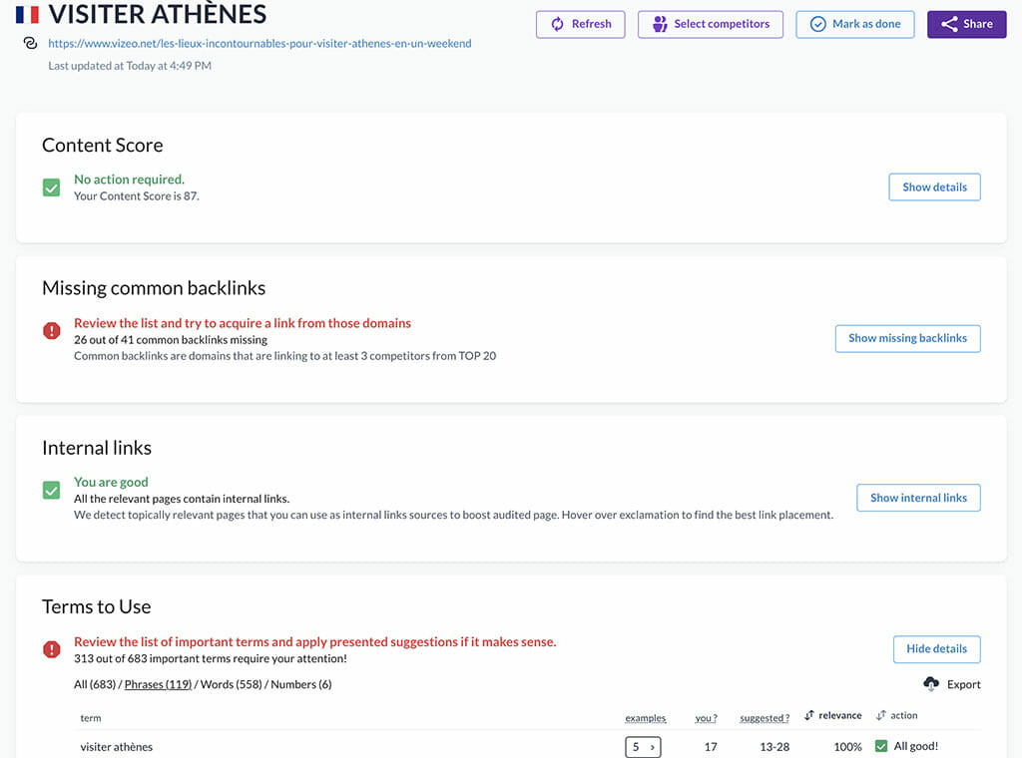Click the 'suggested ?' column header

click(764, 718)
